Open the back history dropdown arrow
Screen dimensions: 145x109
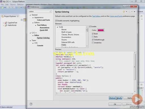127,12
